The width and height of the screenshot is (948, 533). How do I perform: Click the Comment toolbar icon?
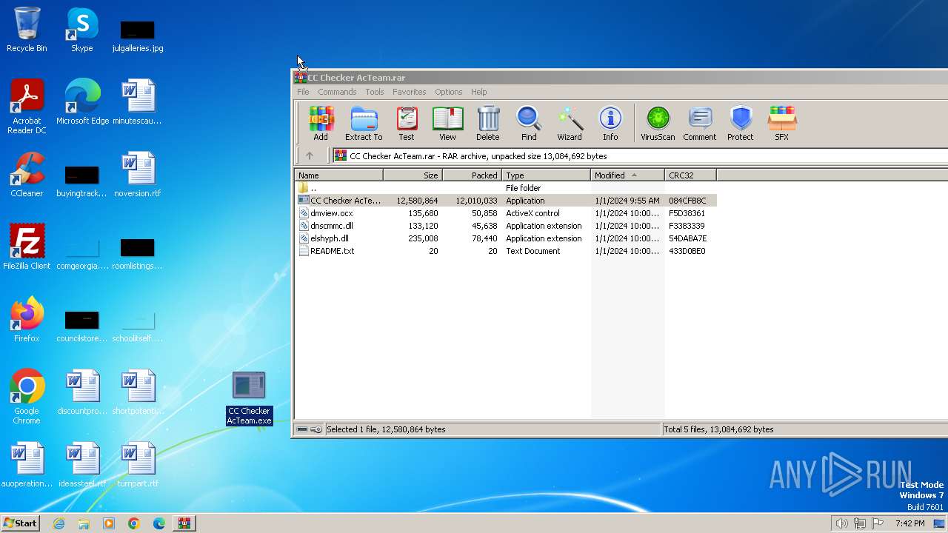click(699, 123)
